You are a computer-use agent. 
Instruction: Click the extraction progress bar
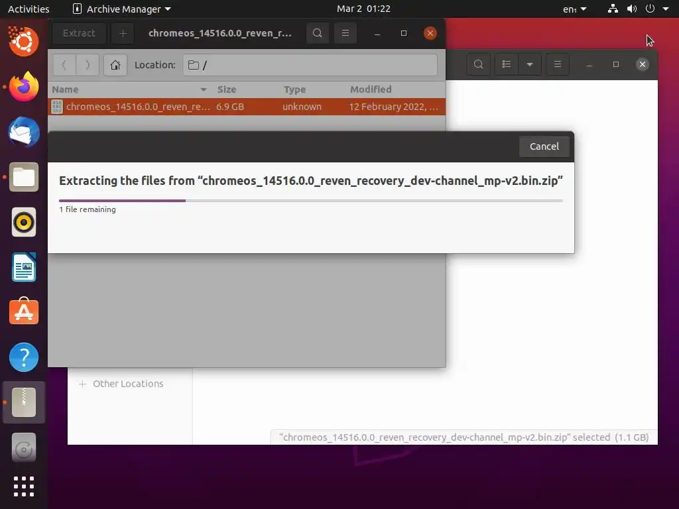coord(311,201)
